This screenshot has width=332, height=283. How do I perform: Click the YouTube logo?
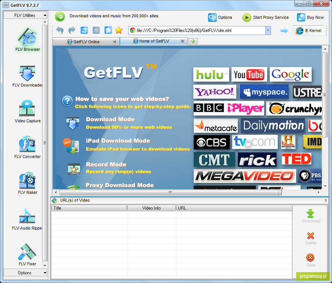pyautogui.click(x=249, y=75)
